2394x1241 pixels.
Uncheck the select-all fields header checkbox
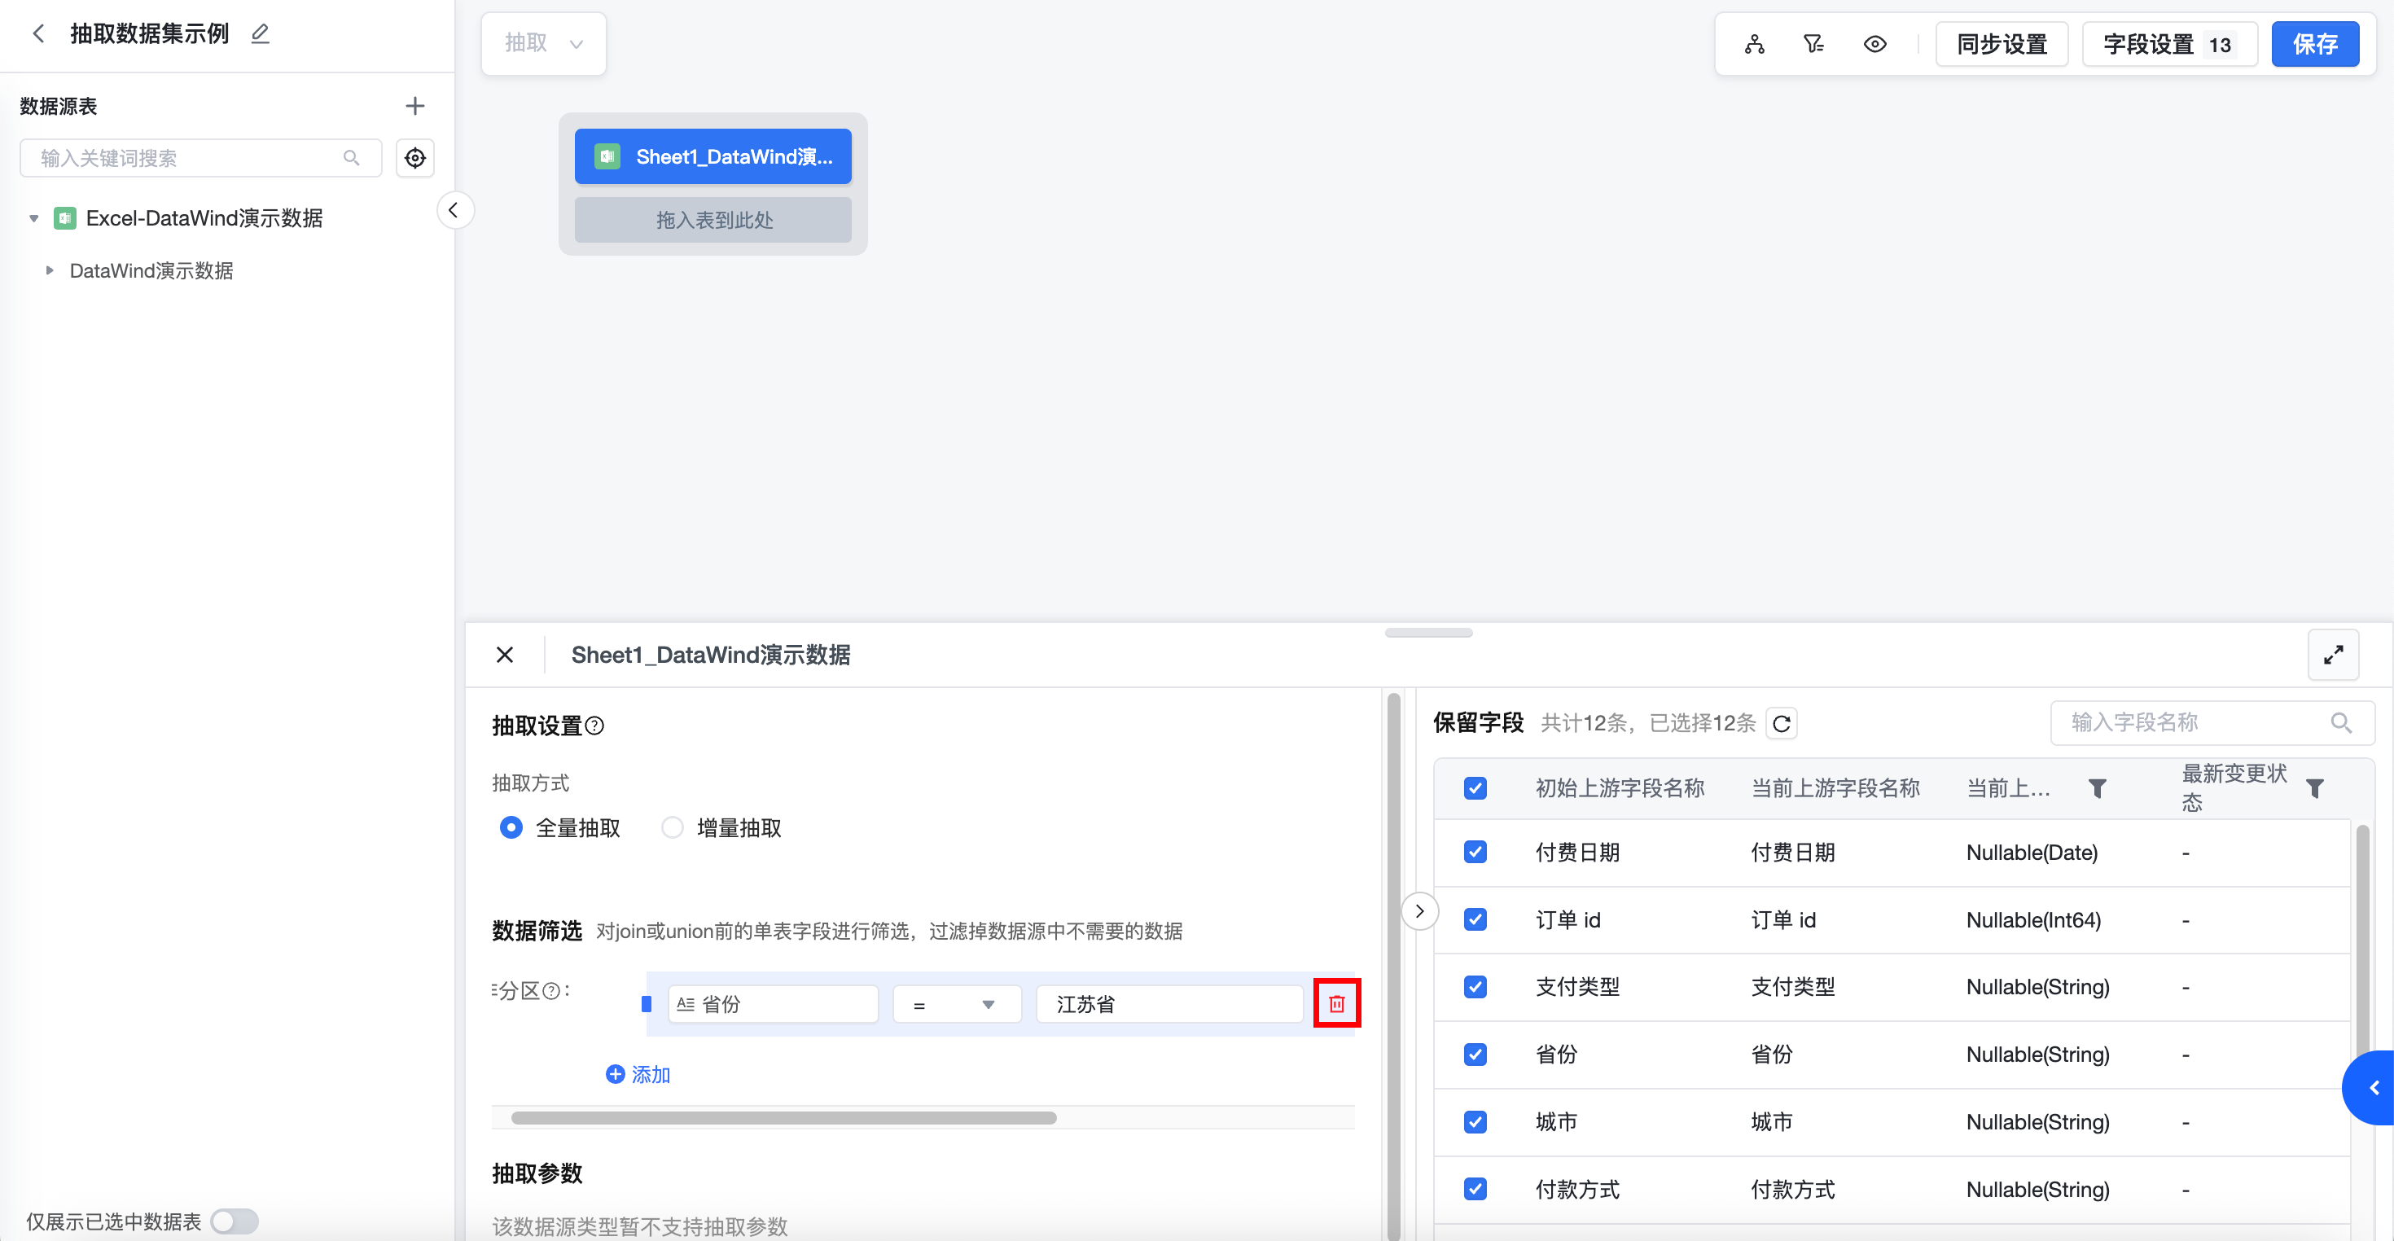tap(1475, 788)
